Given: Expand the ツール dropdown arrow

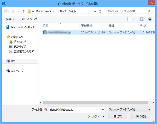Looking at the screenshot, I should coord(103,116).
